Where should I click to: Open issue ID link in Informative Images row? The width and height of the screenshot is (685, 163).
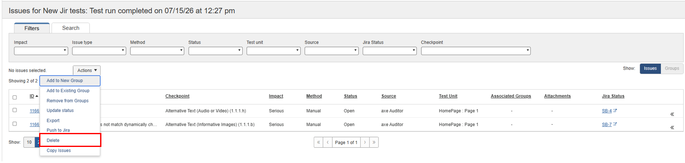(x=35, y=124)
